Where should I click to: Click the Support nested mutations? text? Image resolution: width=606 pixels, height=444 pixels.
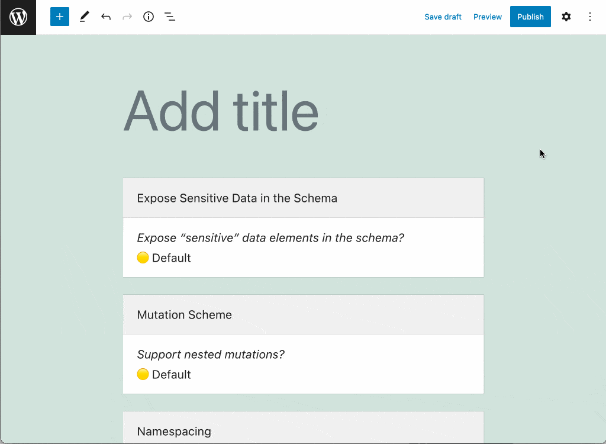[x=211, y=355]
